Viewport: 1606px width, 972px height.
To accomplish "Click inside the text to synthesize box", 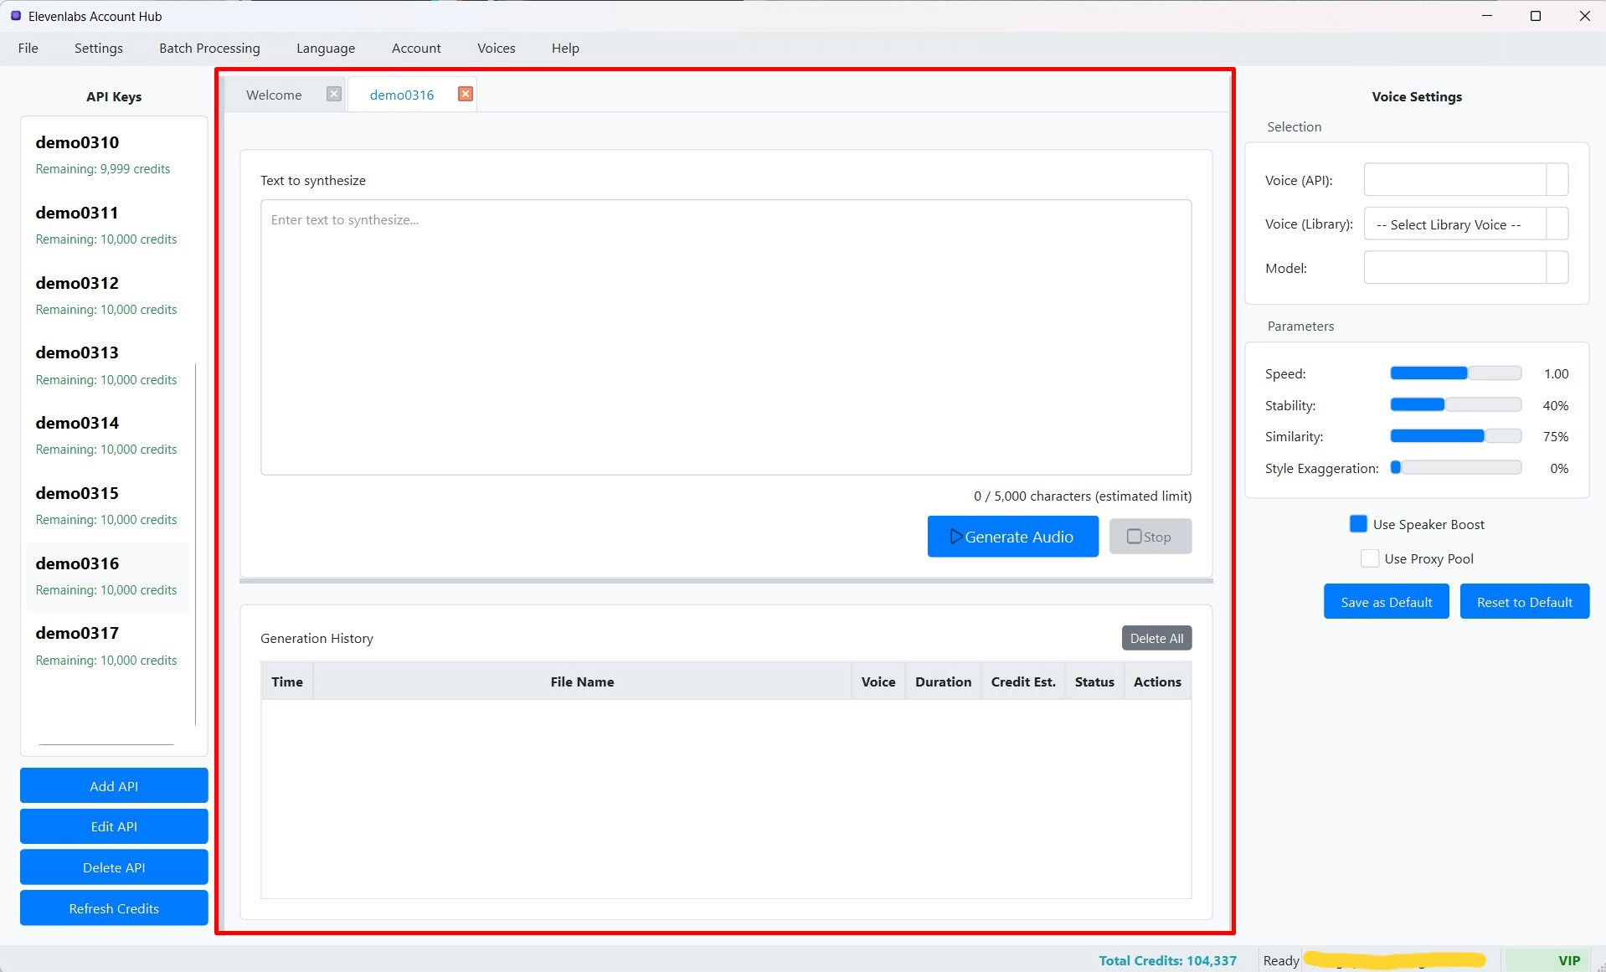I will click(x=726, y=337).
